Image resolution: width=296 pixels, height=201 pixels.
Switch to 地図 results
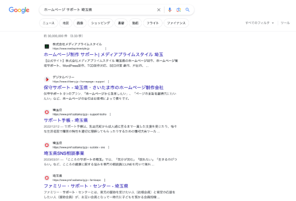[66, 23]
